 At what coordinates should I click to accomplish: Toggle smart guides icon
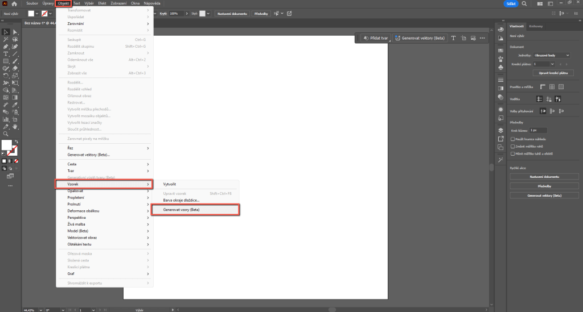[x=558, y=99]
